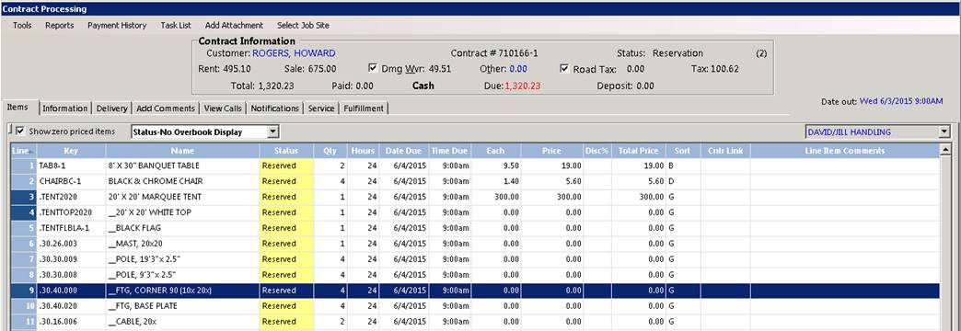This screenshot has height=331, width=961.
Task: Click Reserved status for TAB8-1 row
Action: tap(287, 165)
